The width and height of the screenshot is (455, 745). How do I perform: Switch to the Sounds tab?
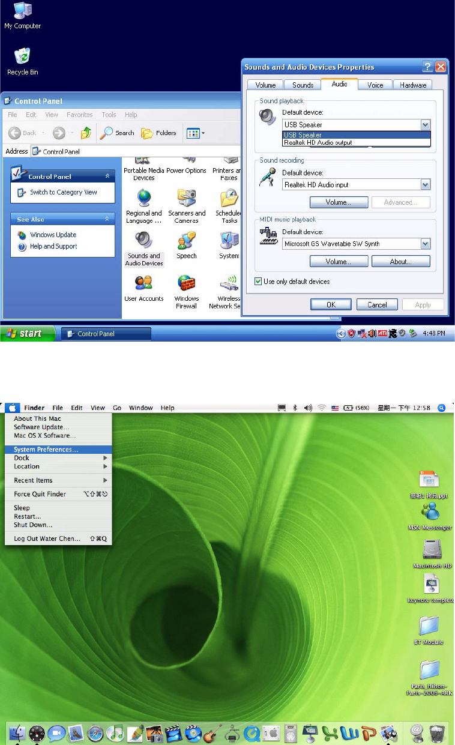pos(303,85)
